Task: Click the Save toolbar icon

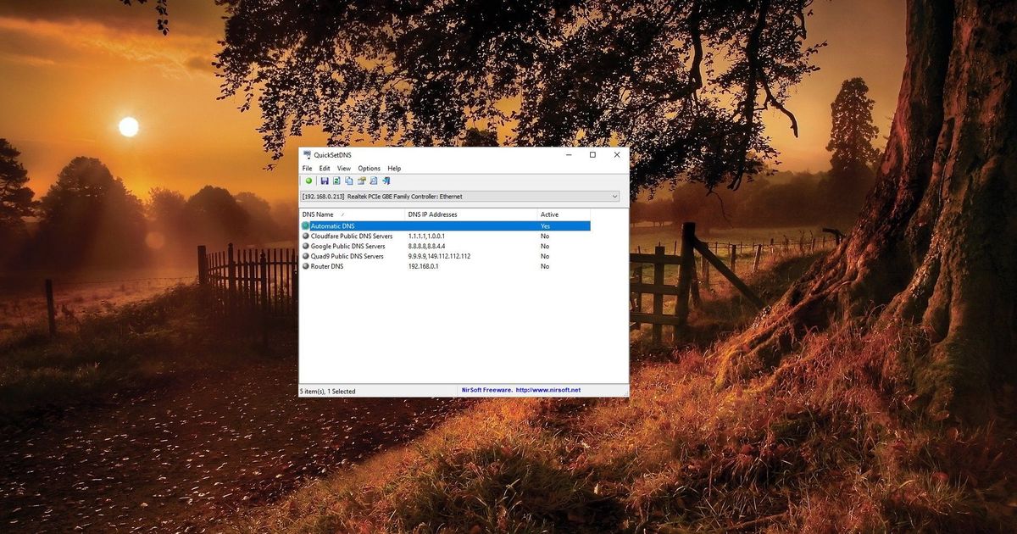Action: [x=325, y=181]
